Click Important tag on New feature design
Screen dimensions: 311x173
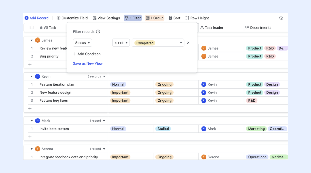coord(120,93)
